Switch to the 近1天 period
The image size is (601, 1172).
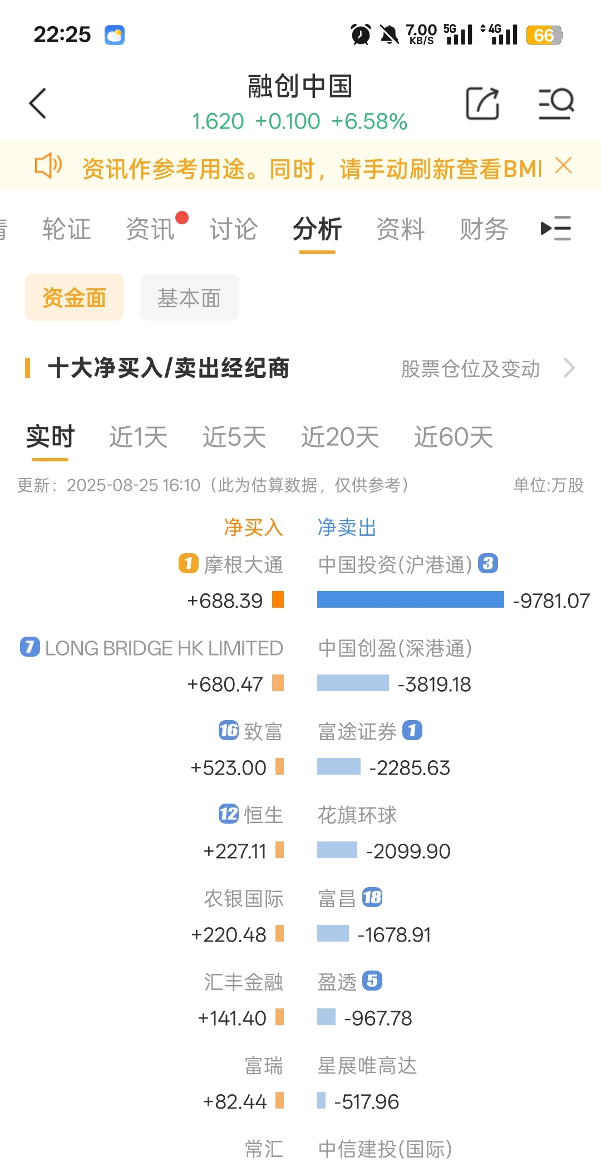pyautogui.click(x=138, y=437)
